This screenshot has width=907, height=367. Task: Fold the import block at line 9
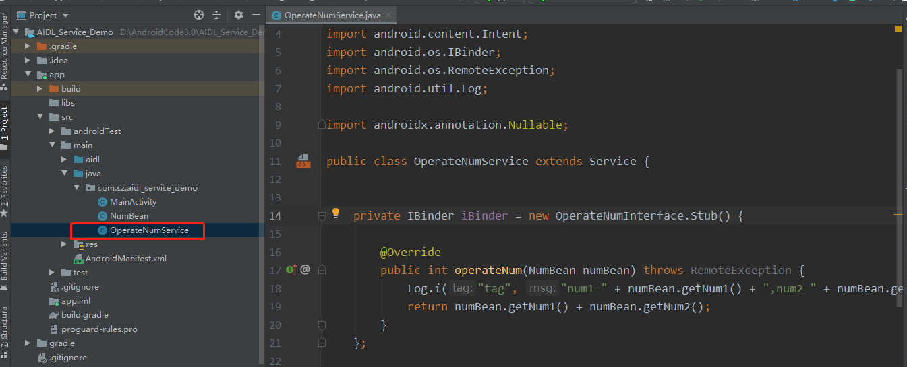[x=322, y=125]
